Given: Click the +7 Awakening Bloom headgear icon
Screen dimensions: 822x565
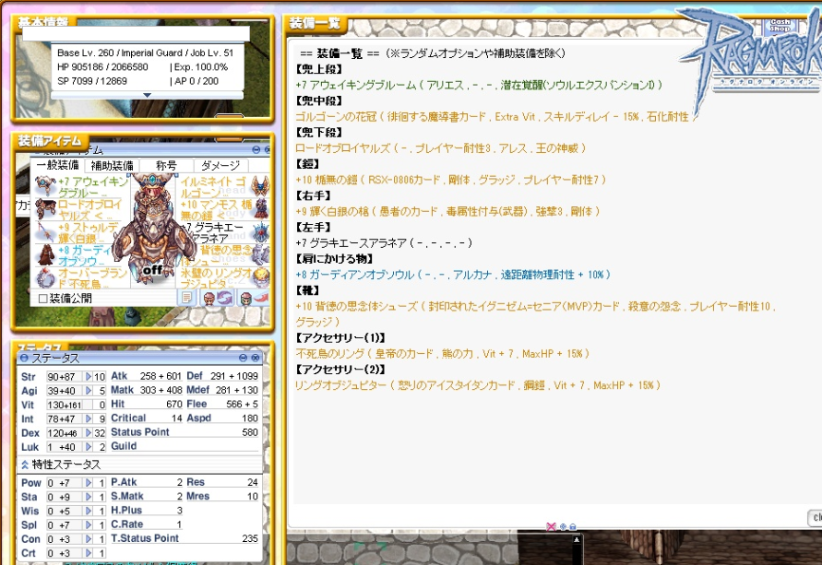Looking at the screenshot, I should pos(44,185).
